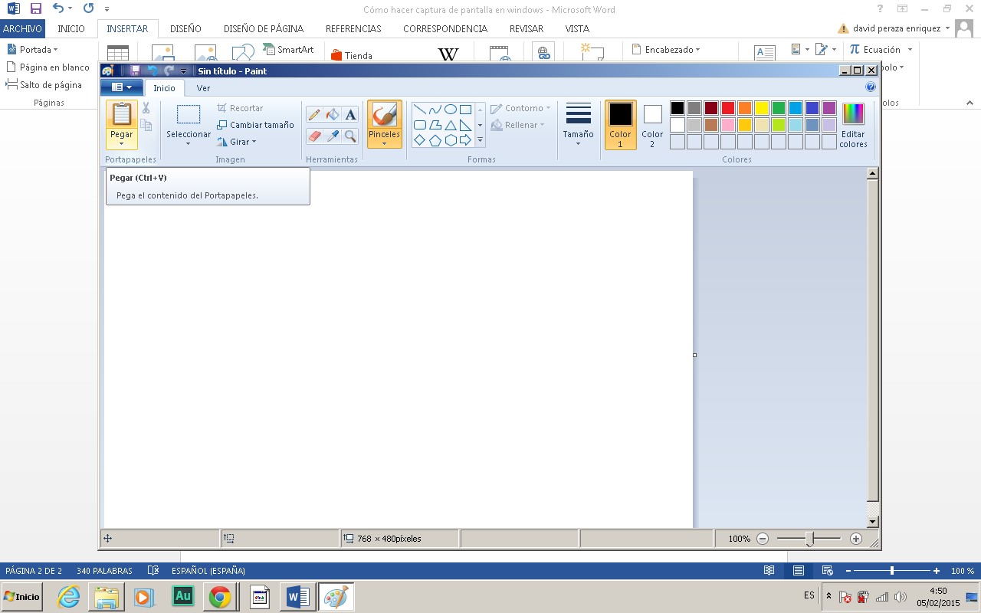Viewport: 981px width, 613px height.
Task: Open Word's REVISAR tab
Action: pos(527,29)
